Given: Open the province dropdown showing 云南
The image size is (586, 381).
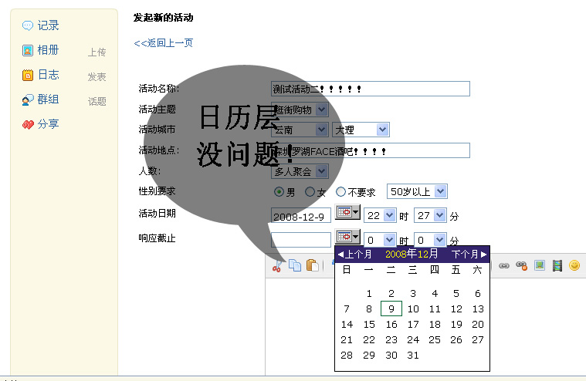Looking at the screenshot, I should coord(300,130).
